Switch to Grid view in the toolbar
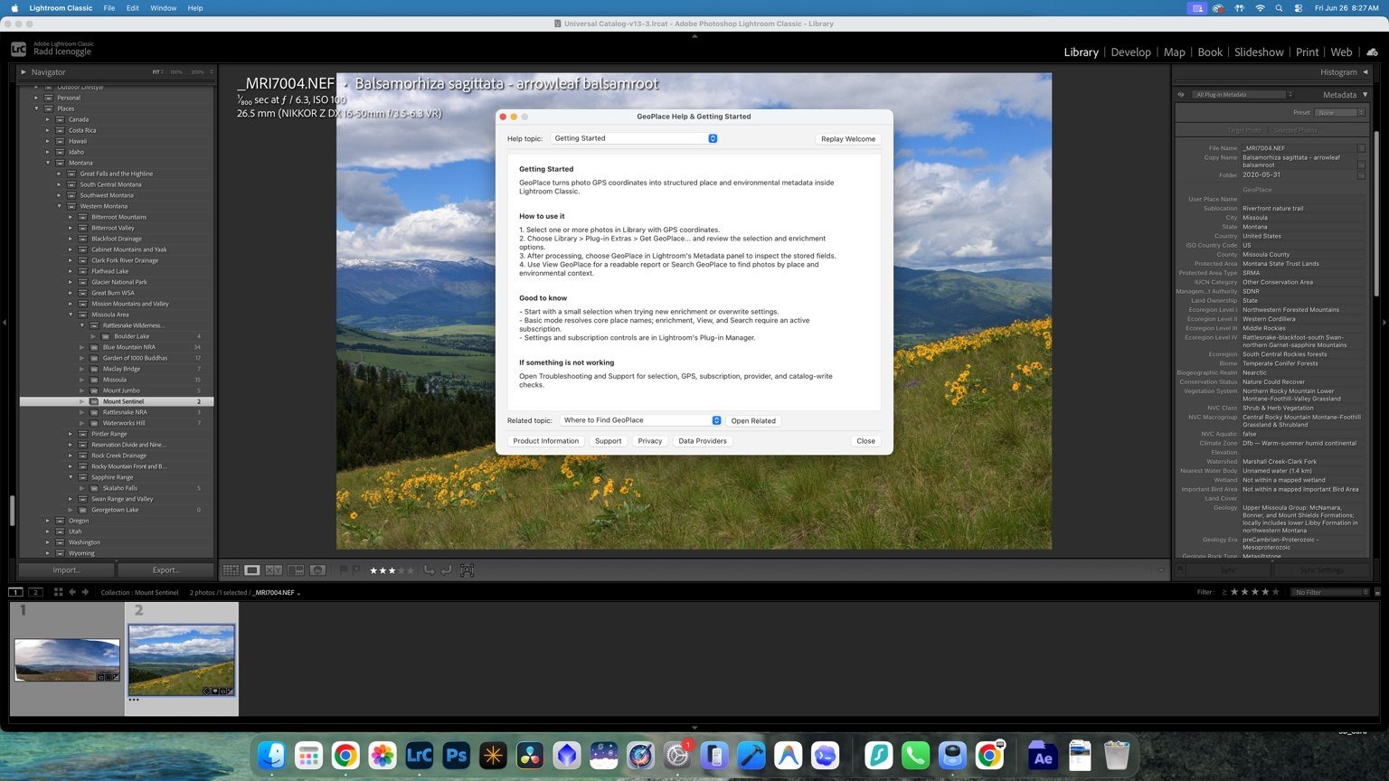 point(231,570)
